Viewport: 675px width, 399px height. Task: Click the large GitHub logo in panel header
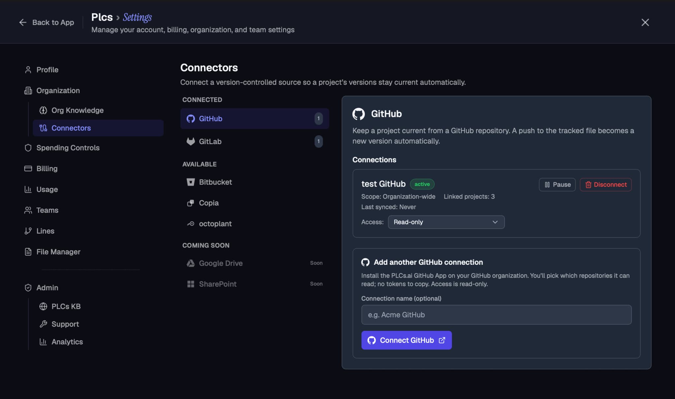[x=359, y=114]
